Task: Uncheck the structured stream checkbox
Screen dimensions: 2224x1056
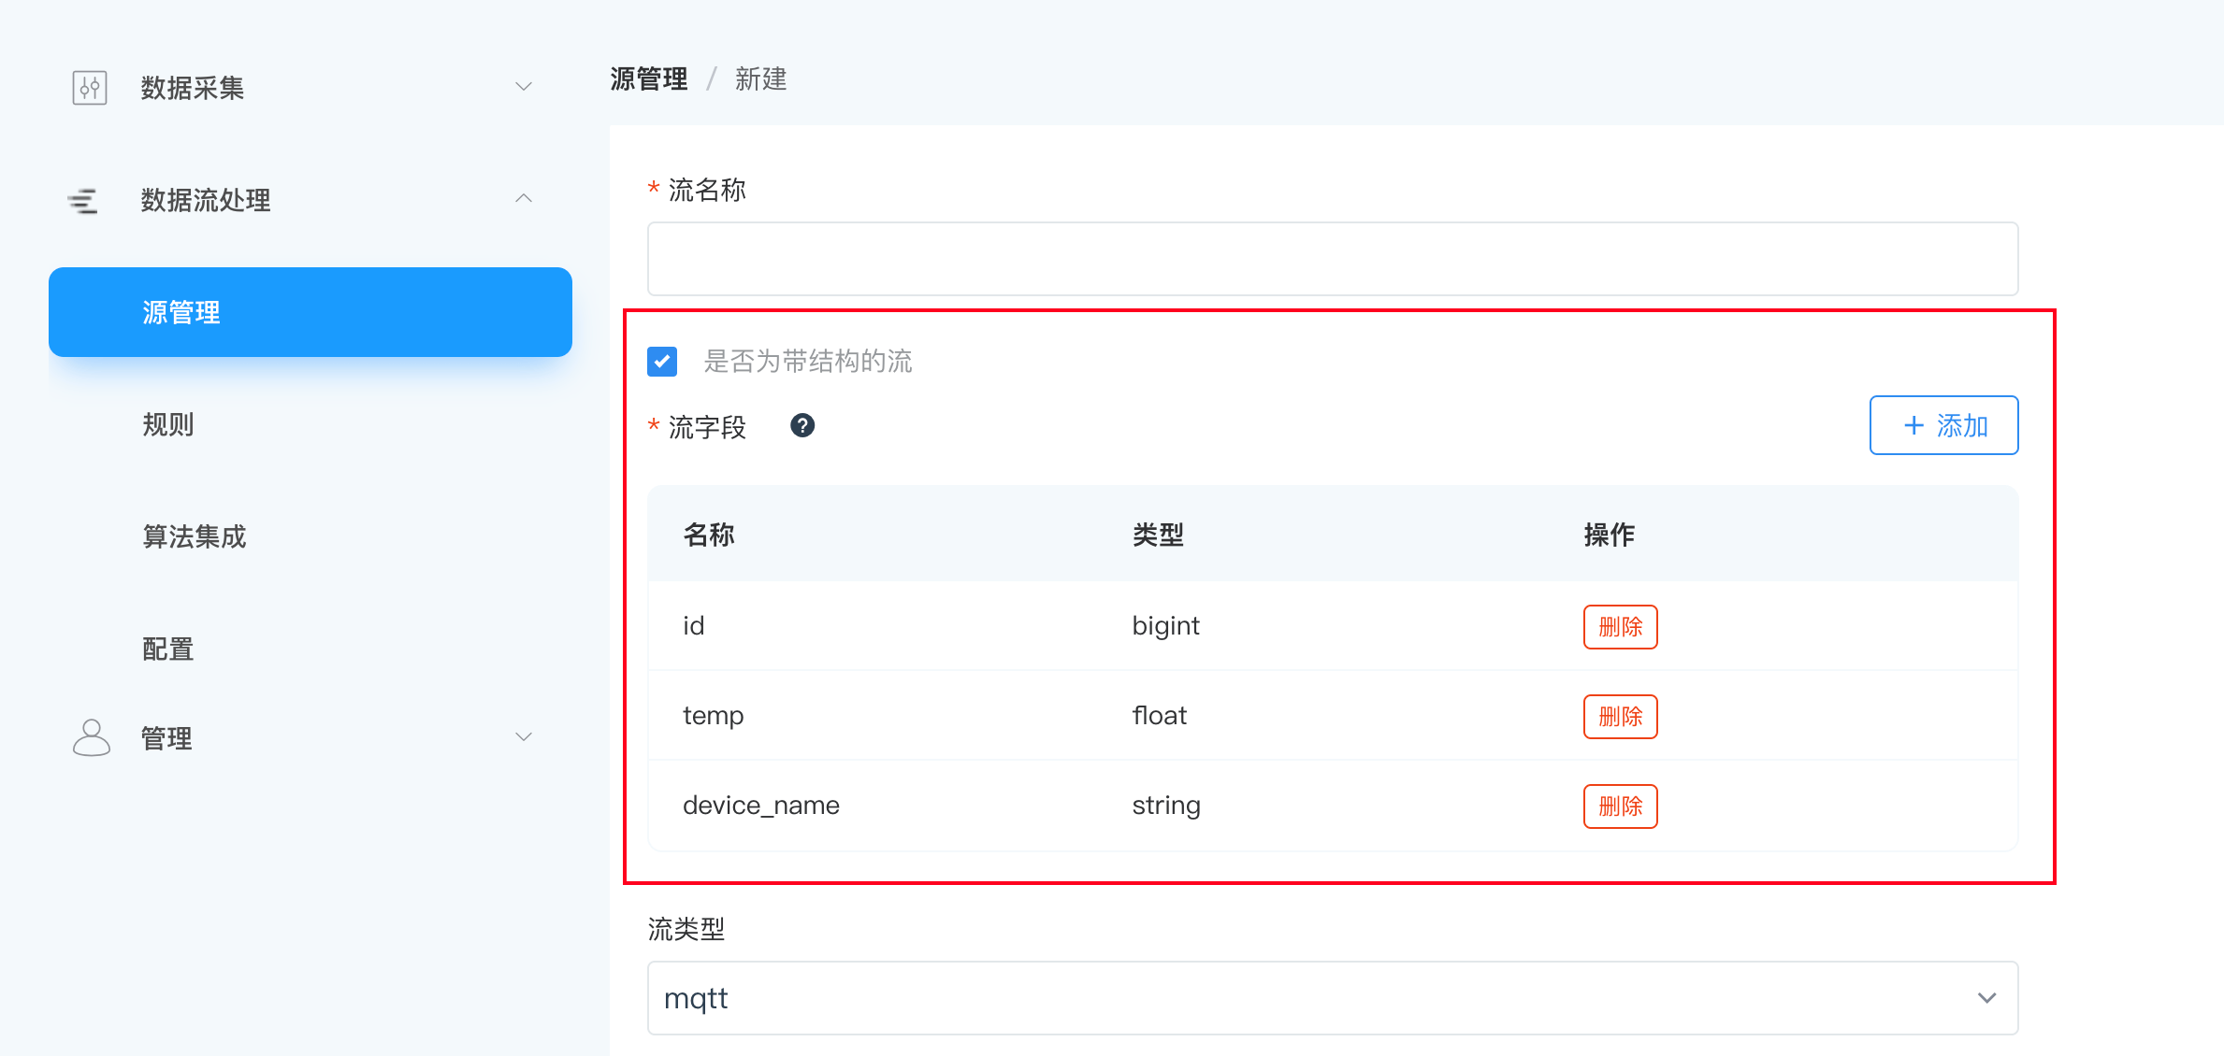Action: point(662,362)
